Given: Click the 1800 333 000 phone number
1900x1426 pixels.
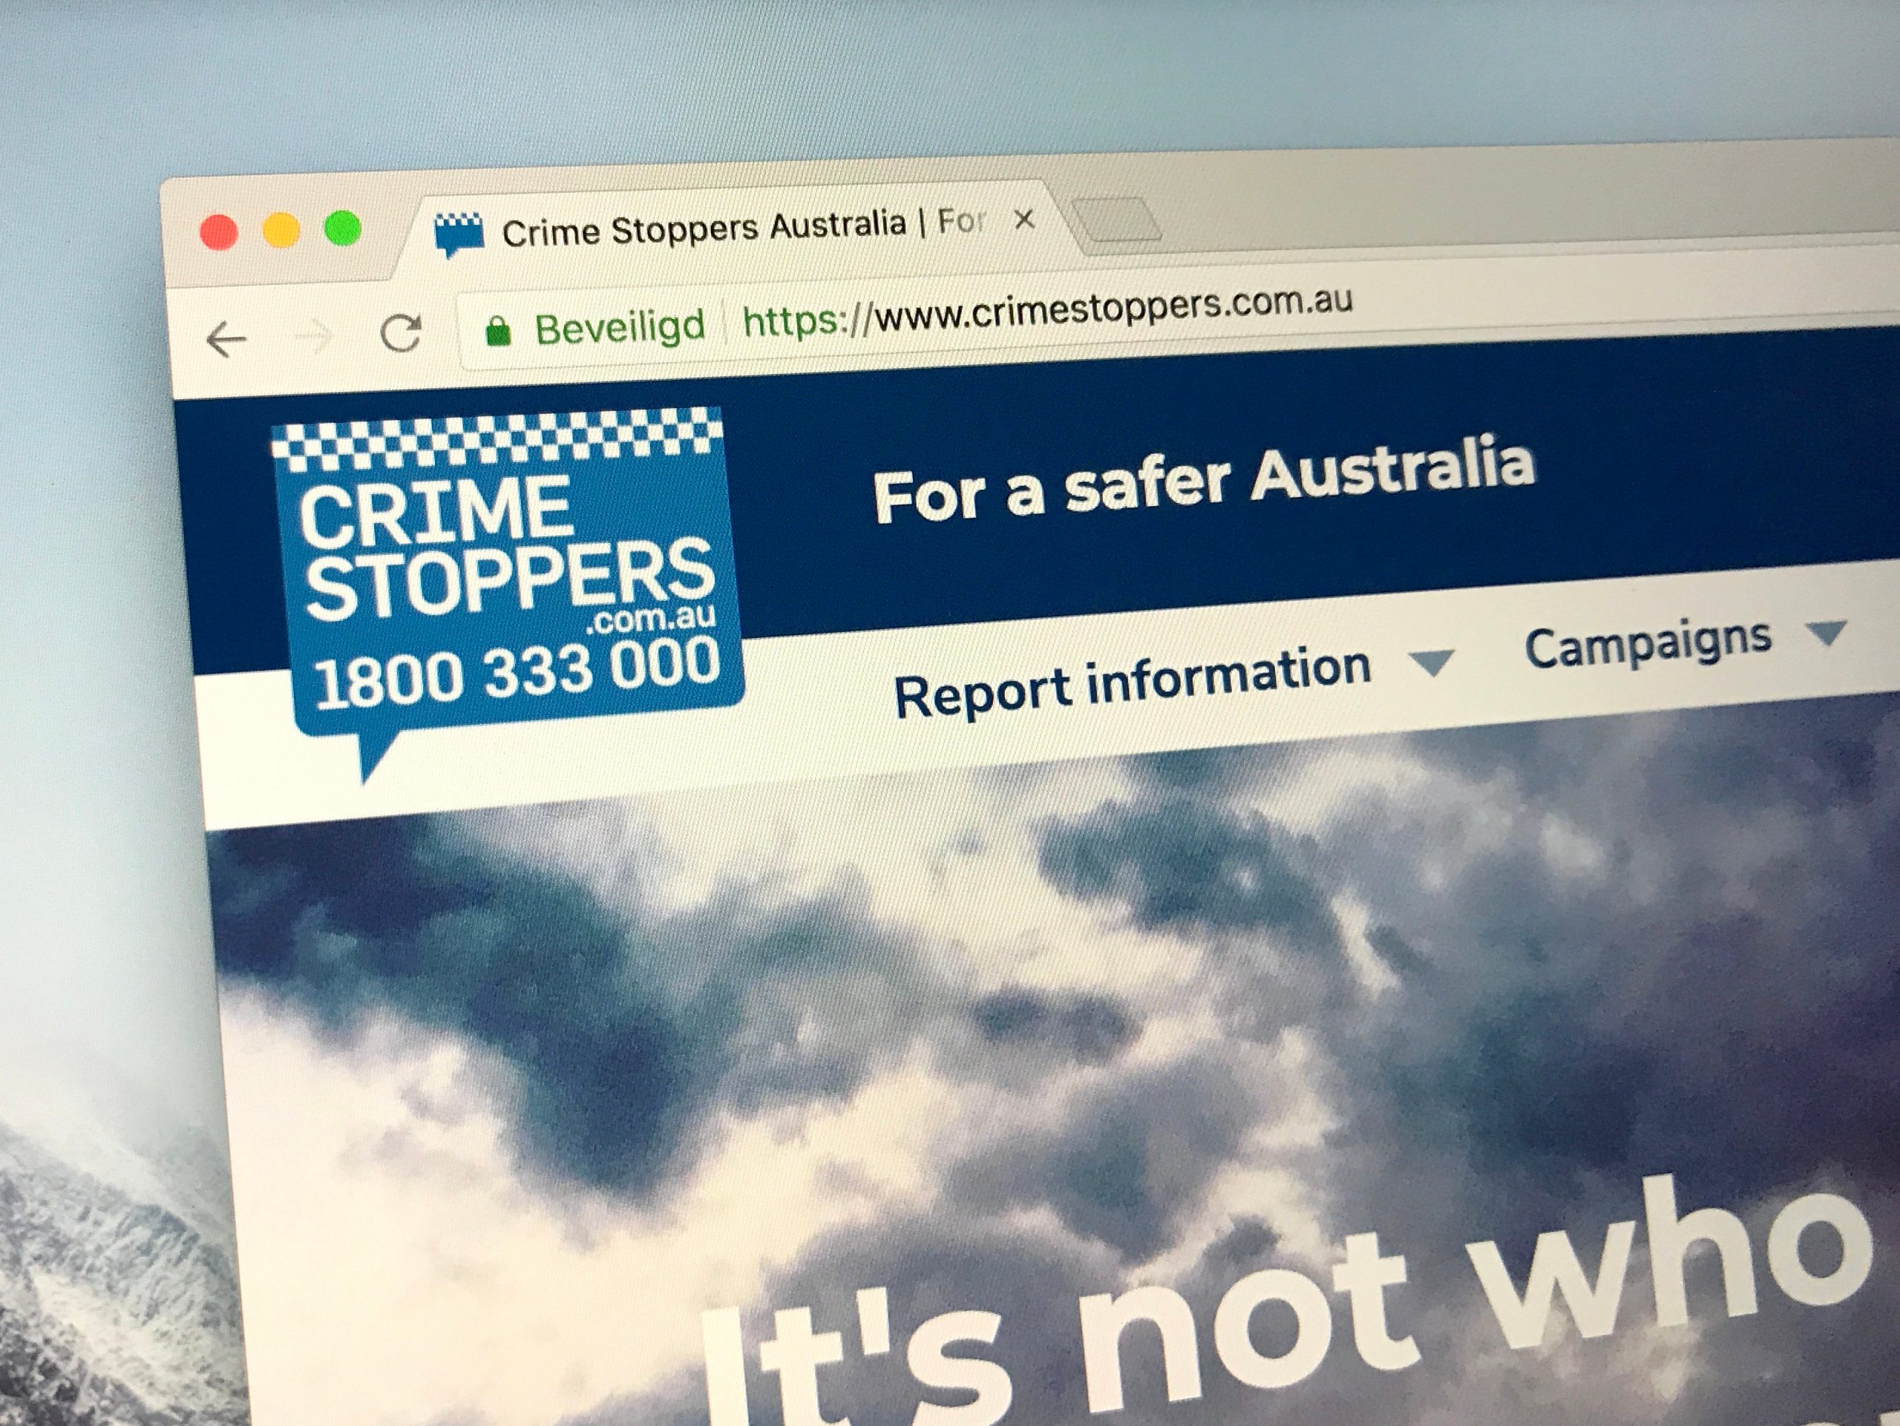Looking at the screenshot, I should [x=517, y=674].
